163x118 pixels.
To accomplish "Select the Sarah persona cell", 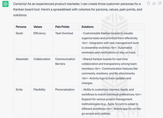I will [x=19, y=33].
